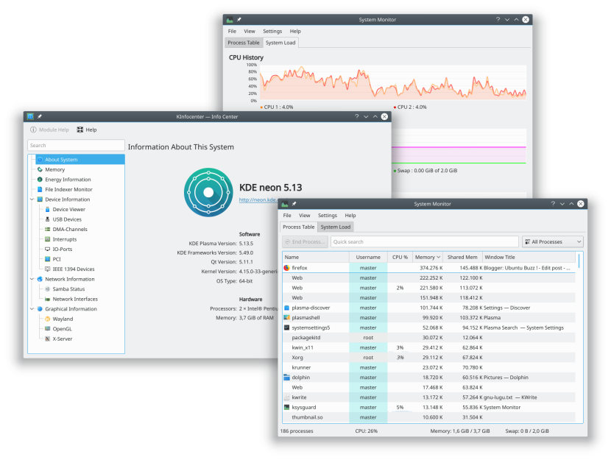
Task: Click the Dolphin icon in the process table
Action: (285, 377)
